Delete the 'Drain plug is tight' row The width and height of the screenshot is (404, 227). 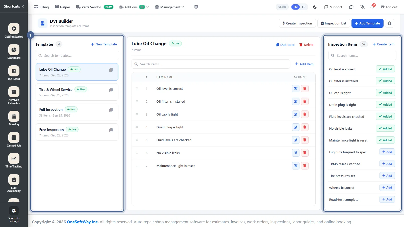[x=305, y=127]
